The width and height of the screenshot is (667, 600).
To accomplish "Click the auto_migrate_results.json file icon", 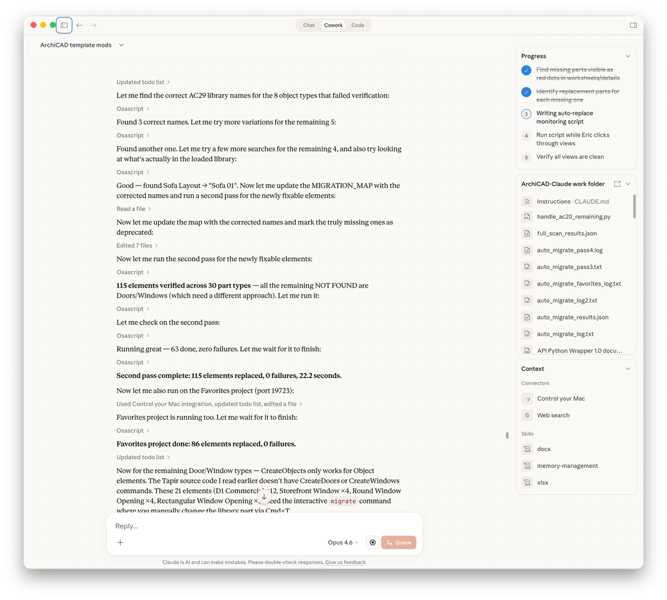I will pos(527,317).
